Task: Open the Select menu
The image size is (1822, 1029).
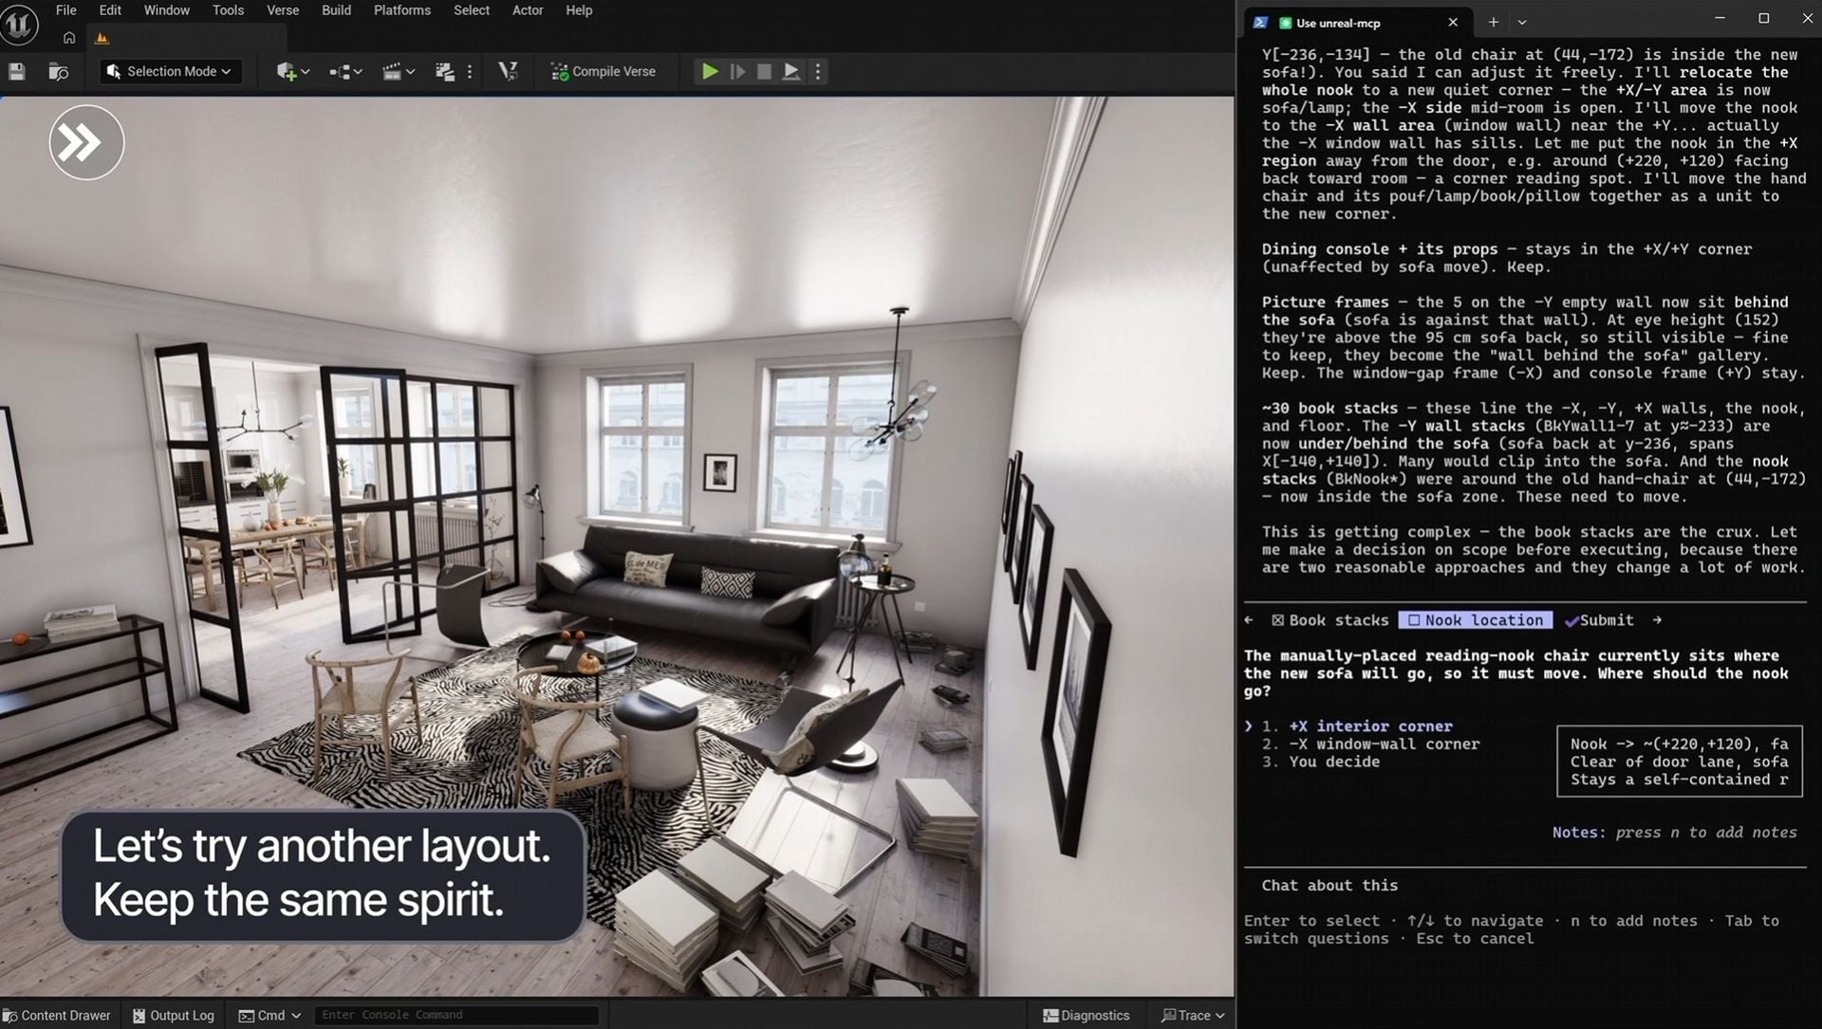Action: click(x=472, y=10)
